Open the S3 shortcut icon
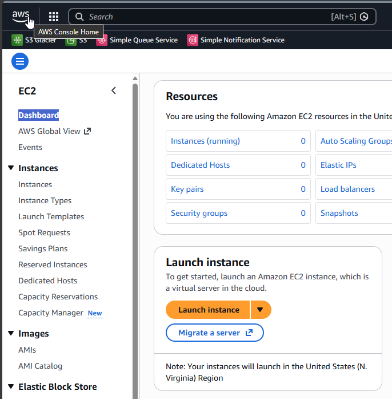 coord(71,40)
